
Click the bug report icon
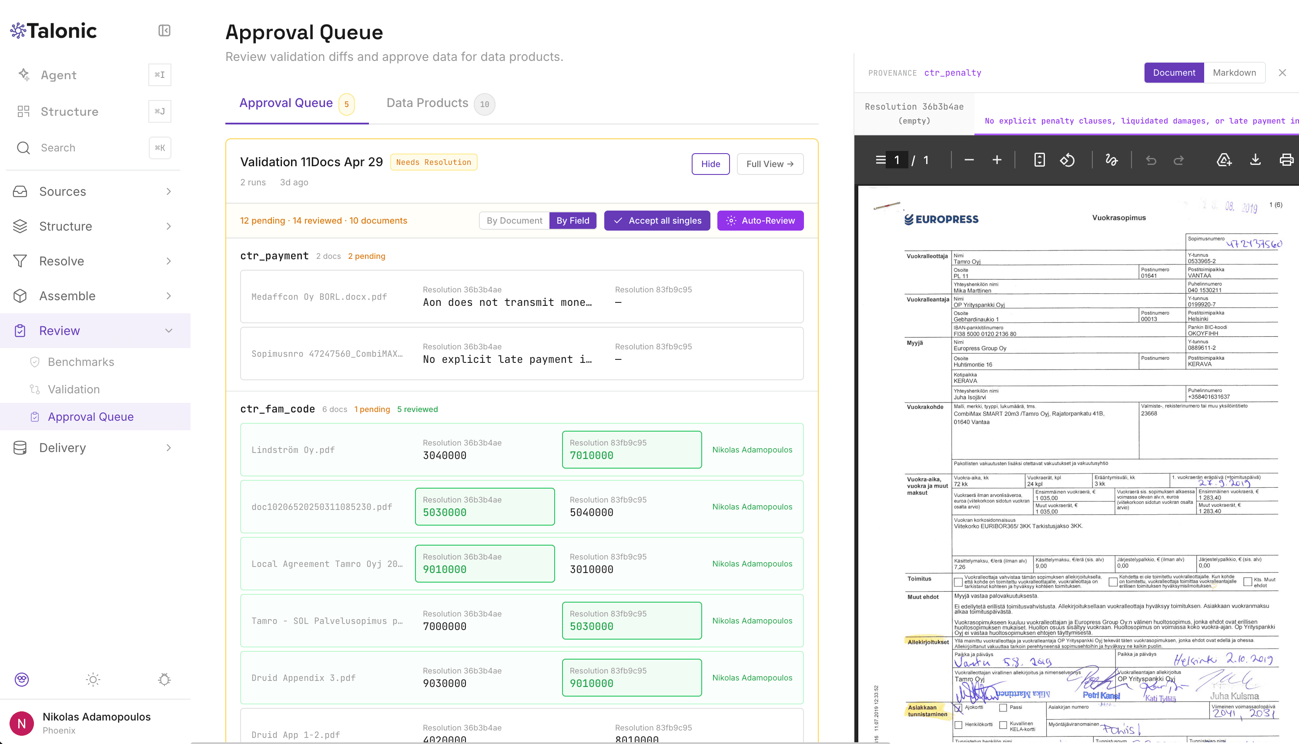pos(164,679)
